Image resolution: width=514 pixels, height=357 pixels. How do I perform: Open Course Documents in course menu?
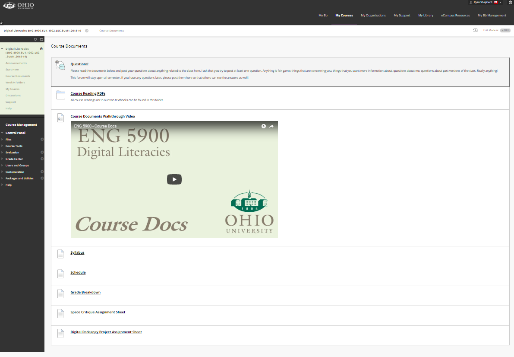click(x=18, y=76)
